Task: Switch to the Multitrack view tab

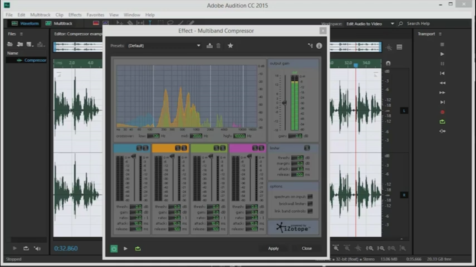Action: pyautogui.click(x=59, y=23)
